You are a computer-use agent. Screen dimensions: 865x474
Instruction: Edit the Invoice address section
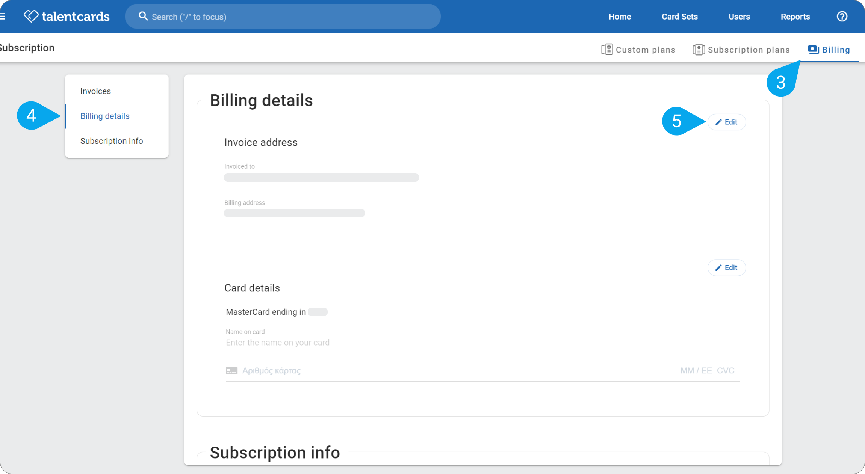(x=726, y=122)
